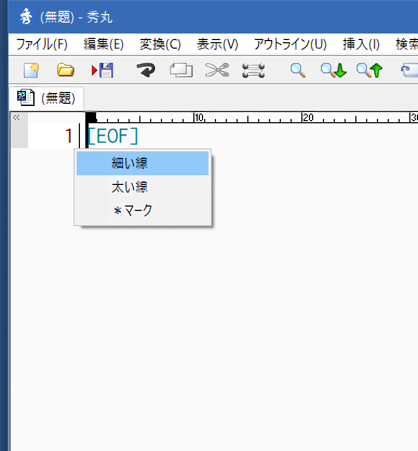Click the magnifying glass Search icon
Viewport: 418px width, 451px height.
point(298,70)
